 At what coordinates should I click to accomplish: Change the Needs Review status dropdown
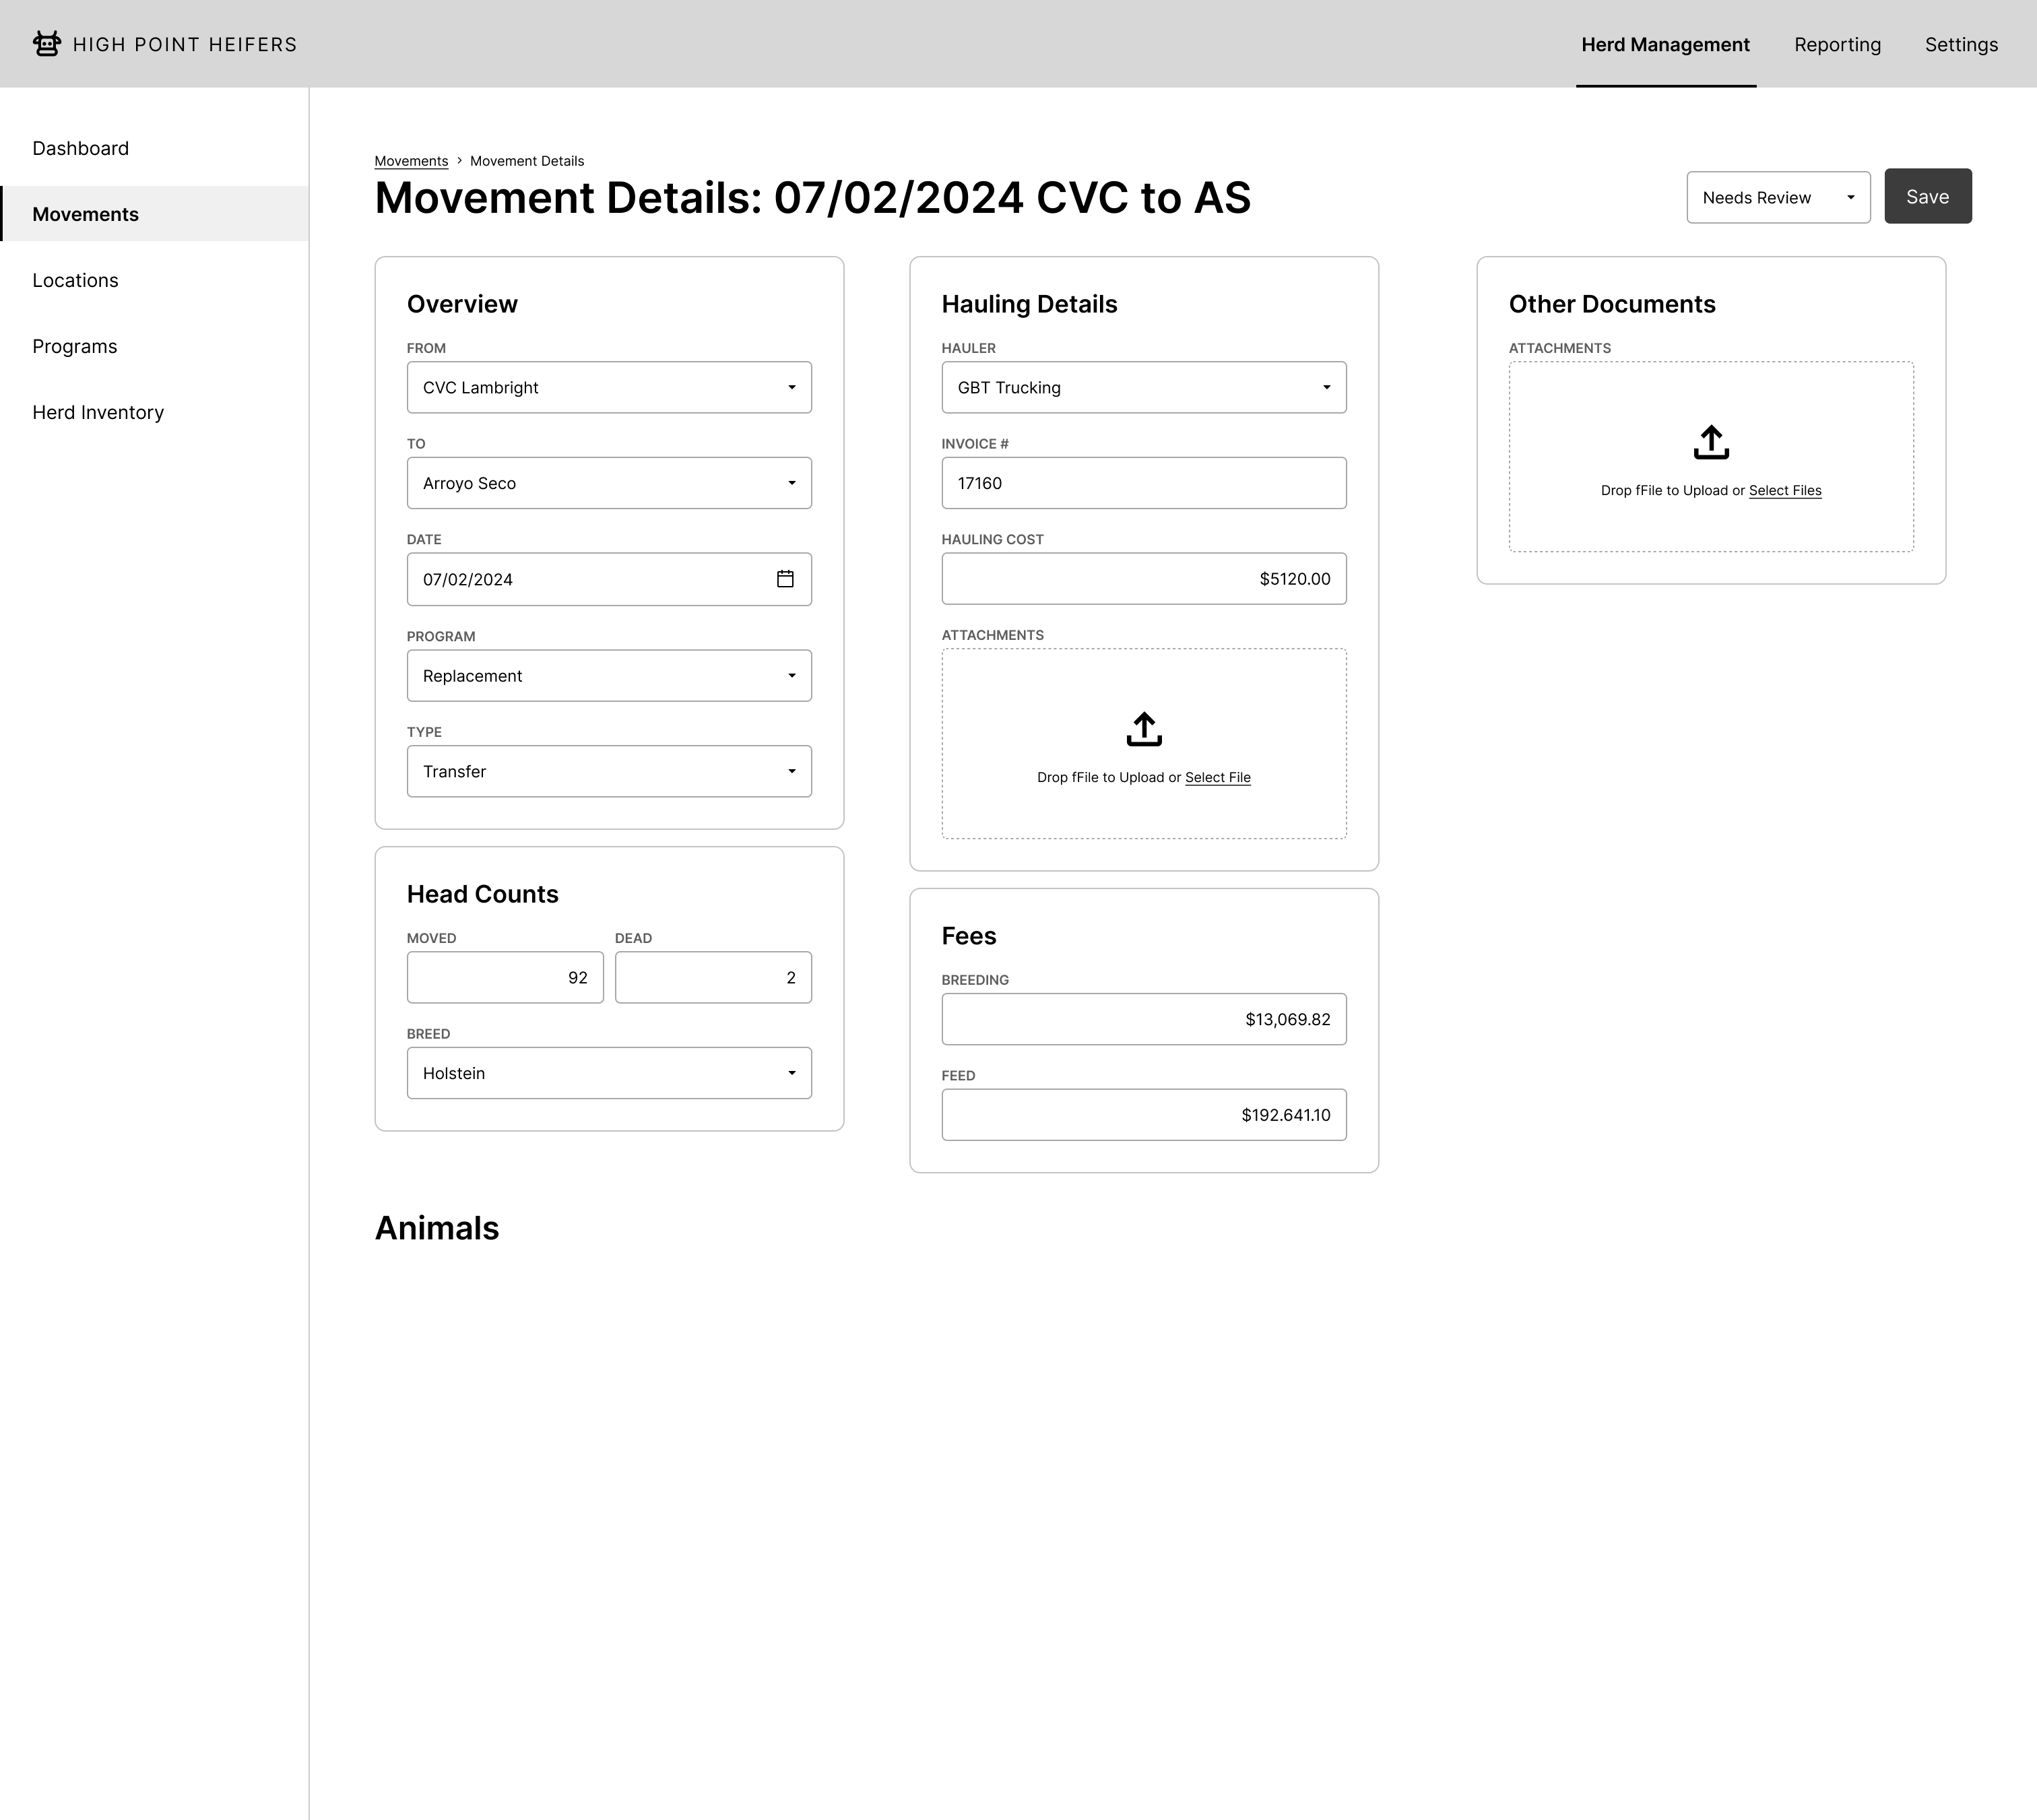coord(1777,198)
